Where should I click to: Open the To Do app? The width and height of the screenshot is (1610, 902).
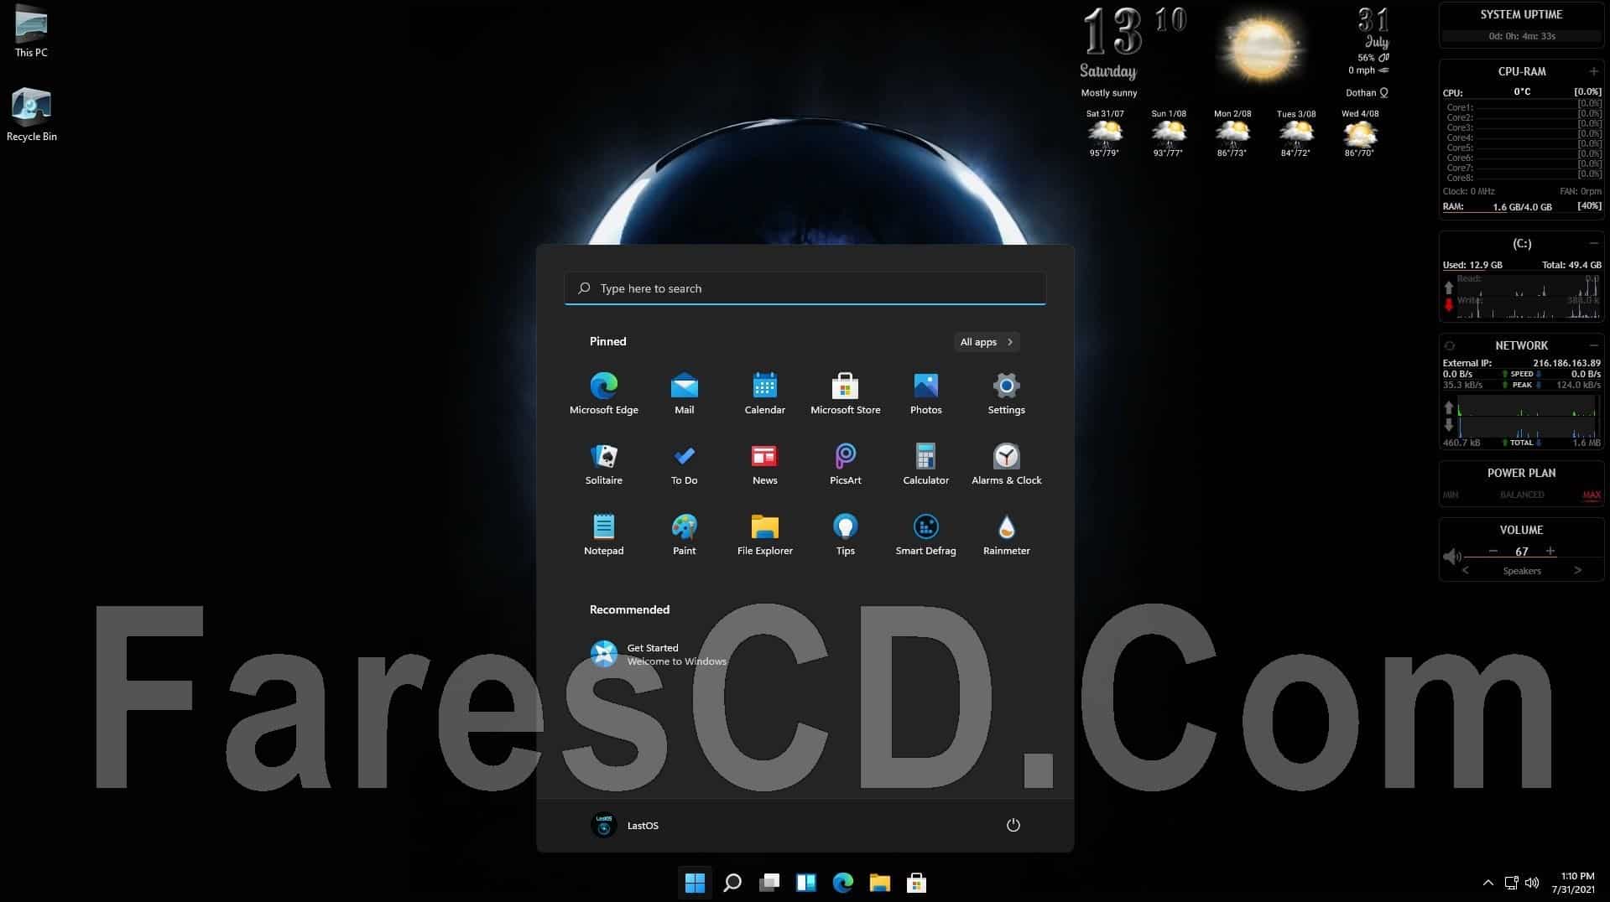pyautogui.click(x=684, y=464)
